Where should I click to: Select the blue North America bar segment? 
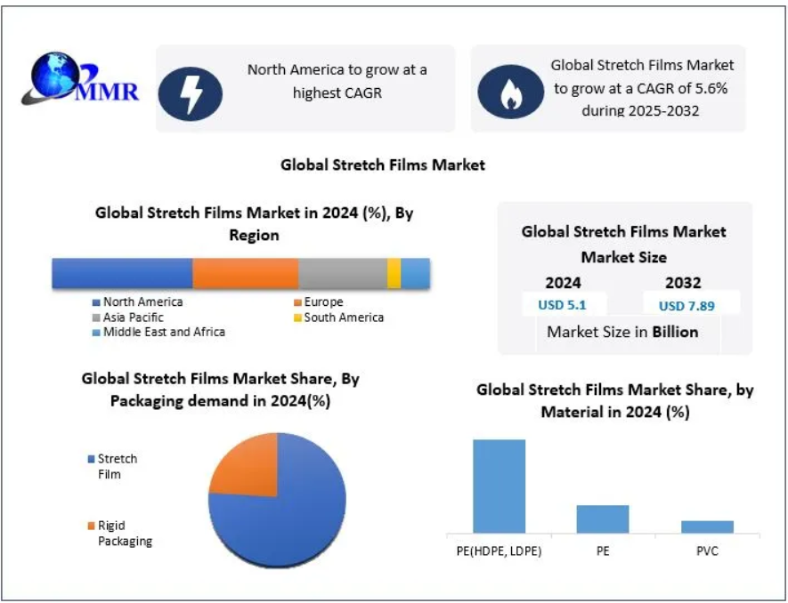tap(122, 273)
